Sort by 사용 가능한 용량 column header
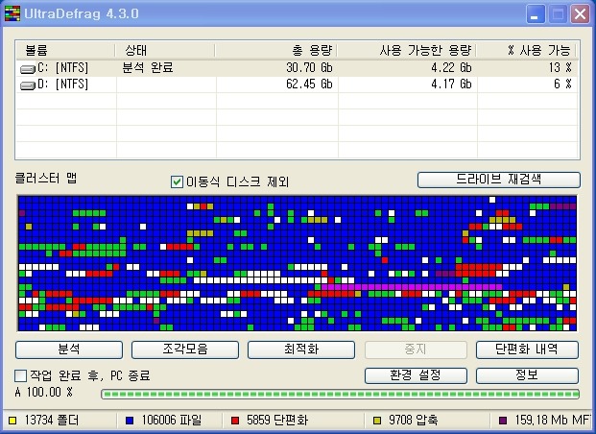The image size is (596, 434). click(406, 50)
